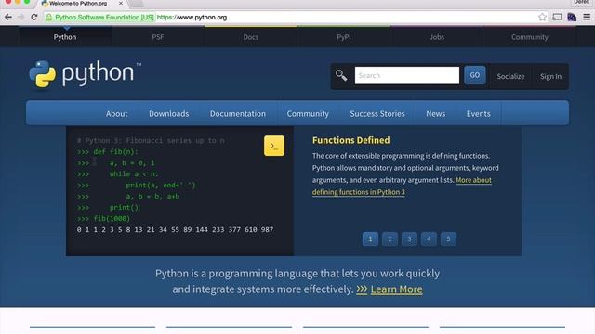This screenshot has height=334, width=595.
Task: Open the Jobs top navigation tab
Action: pyautogui.click(x=437, y=37)
